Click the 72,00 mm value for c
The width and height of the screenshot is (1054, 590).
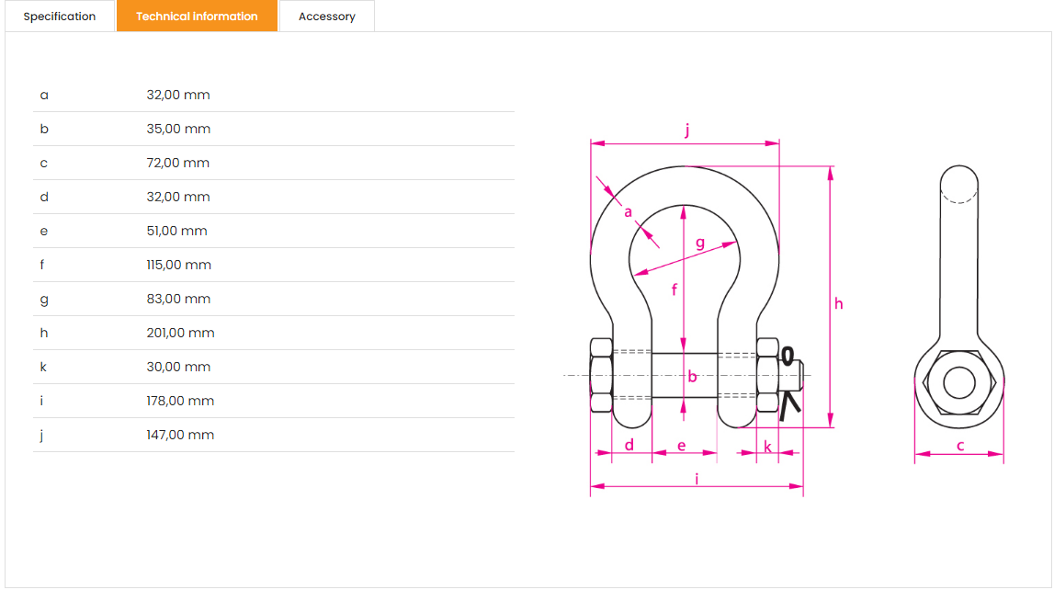click(x=178, y=163)
